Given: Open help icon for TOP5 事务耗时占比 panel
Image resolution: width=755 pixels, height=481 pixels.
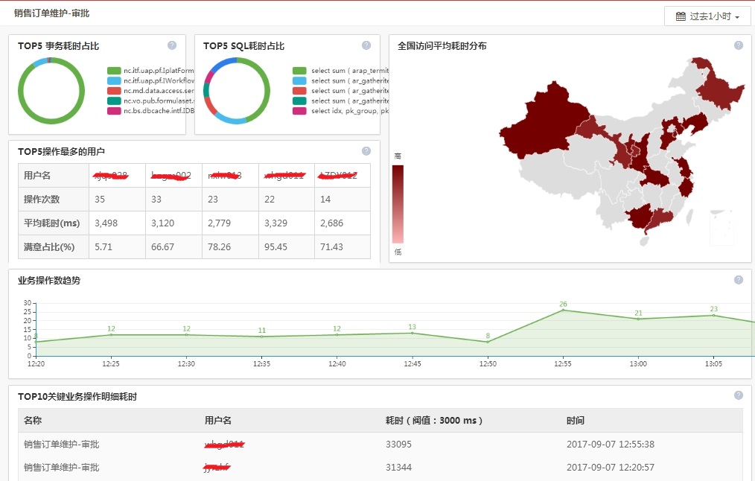Looking at the screenshot, I should 172,45.
